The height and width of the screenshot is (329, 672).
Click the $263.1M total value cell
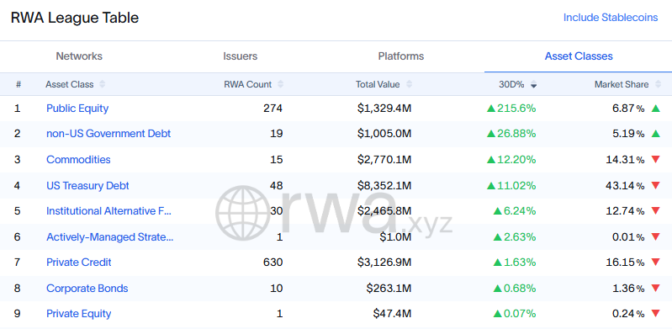click(389, 289)
